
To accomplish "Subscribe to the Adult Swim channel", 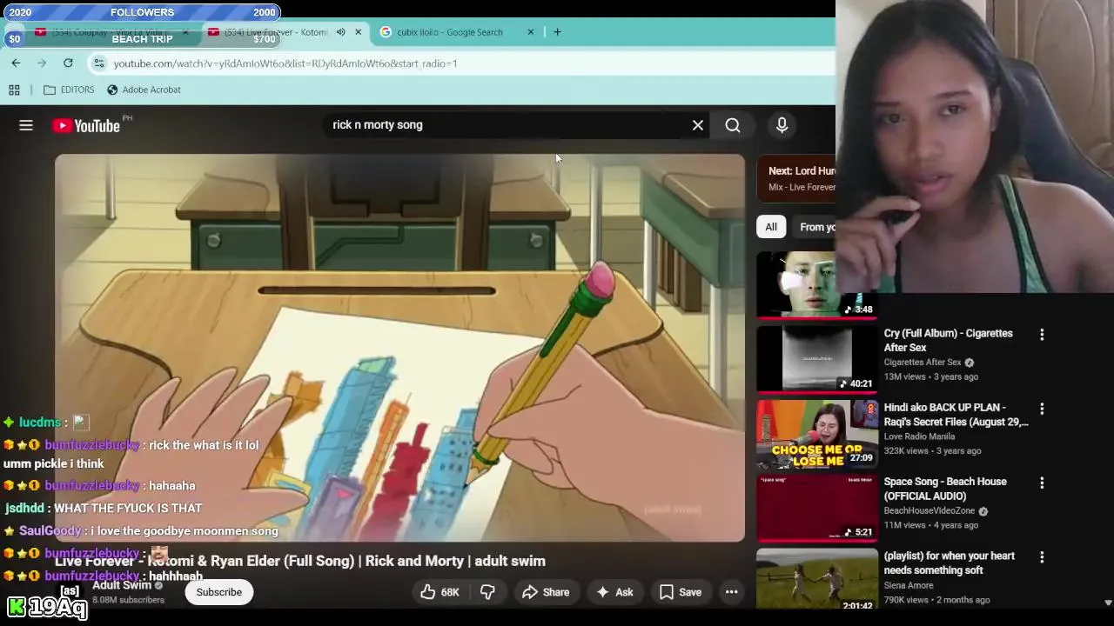I will coord(218,592).
